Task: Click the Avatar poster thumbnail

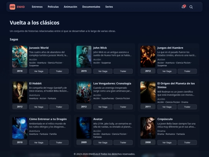Action: click(x=84, y=128)
